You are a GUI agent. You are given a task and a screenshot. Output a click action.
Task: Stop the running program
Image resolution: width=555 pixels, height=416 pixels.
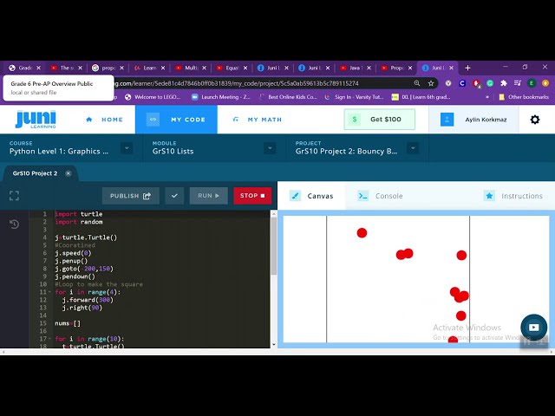252,196
